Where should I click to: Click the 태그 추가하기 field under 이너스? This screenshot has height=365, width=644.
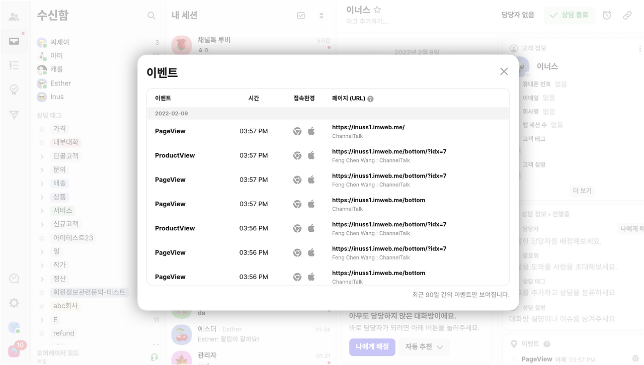coord(367,21)
